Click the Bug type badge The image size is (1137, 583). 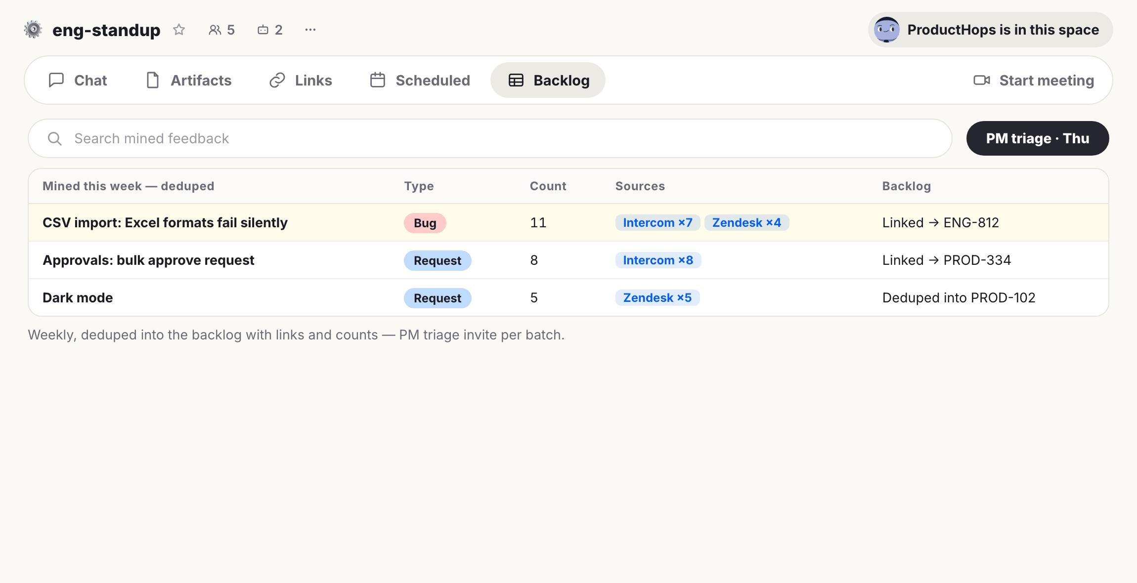point(425,223)
